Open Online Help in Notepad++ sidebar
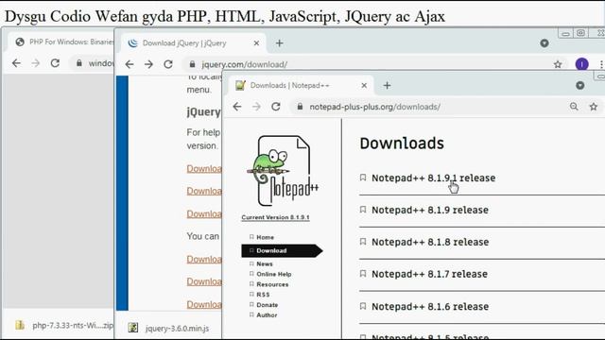The height and width of the screenshot is (340, 605). [274, 274]
